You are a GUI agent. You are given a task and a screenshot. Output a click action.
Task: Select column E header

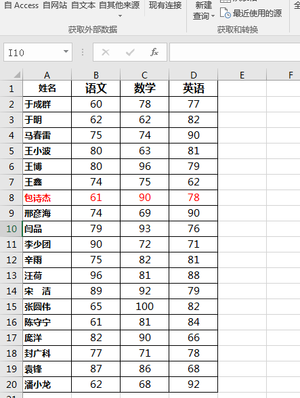tap(242, 75)
